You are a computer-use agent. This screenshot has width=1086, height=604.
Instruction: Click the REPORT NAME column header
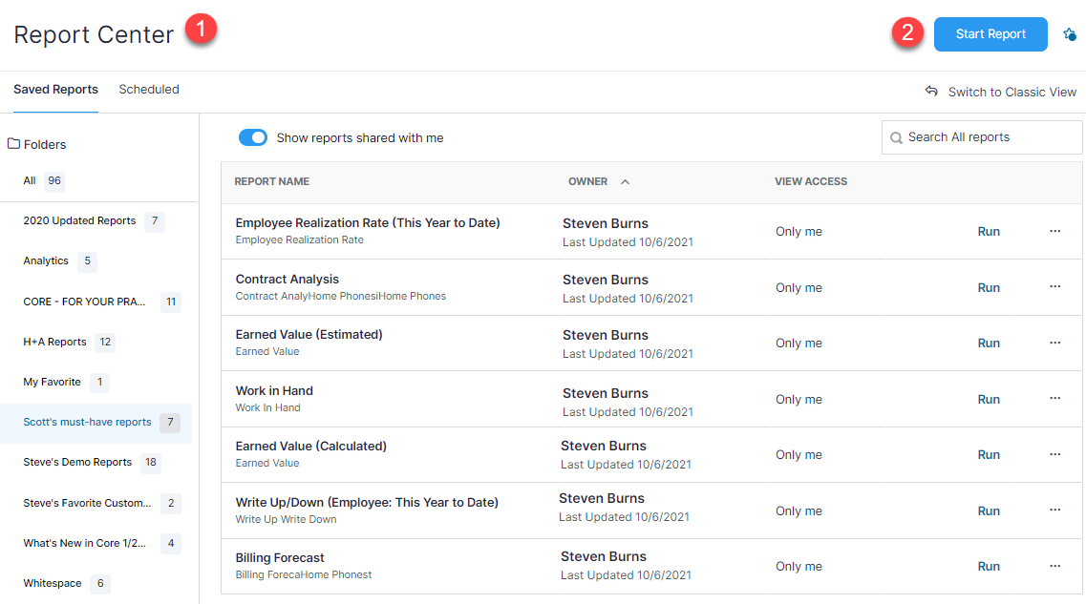[x=271, y=181]
